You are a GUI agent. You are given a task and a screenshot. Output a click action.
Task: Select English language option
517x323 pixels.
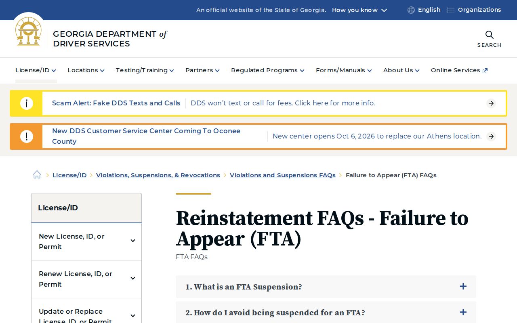click(x=429, y=10)
